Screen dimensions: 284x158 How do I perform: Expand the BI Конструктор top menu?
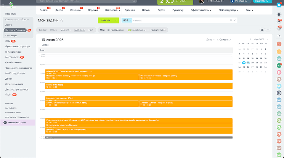pos(228,10)
